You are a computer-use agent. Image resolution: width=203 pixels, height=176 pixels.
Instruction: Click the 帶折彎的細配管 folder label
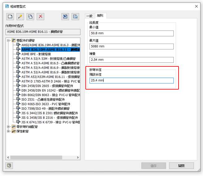[x=27, y=127]
